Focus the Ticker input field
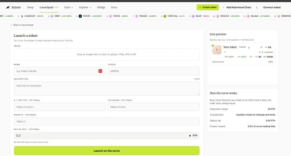 click(154, 71)
